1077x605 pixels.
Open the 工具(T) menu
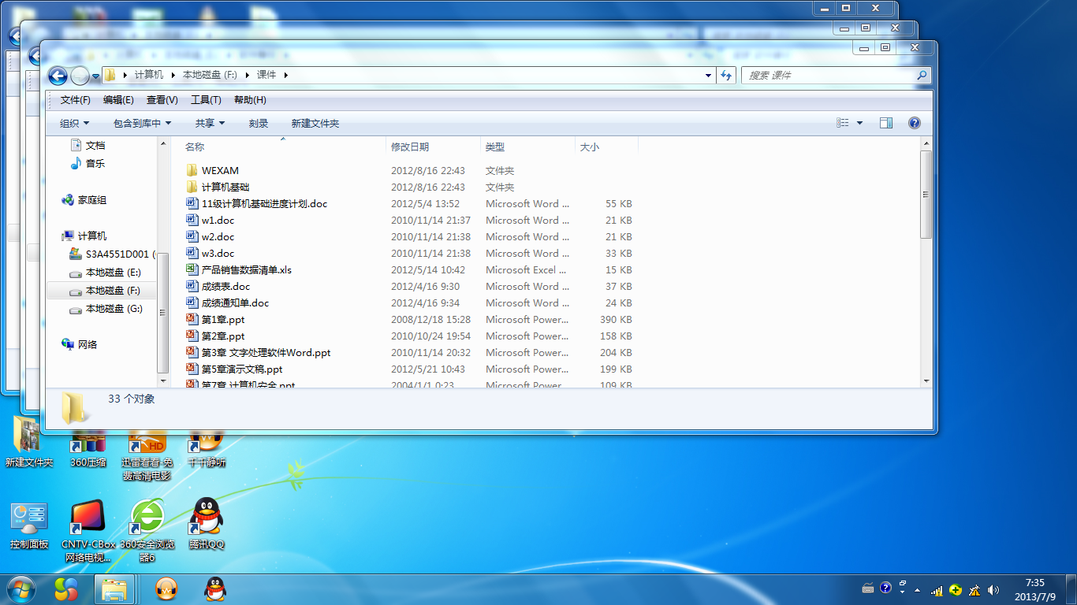[206, 100]
